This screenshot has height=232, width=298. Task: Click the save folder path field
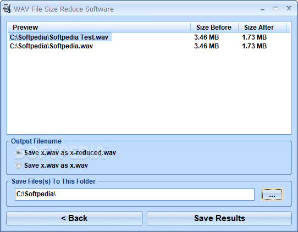click(x=135, y=194)
